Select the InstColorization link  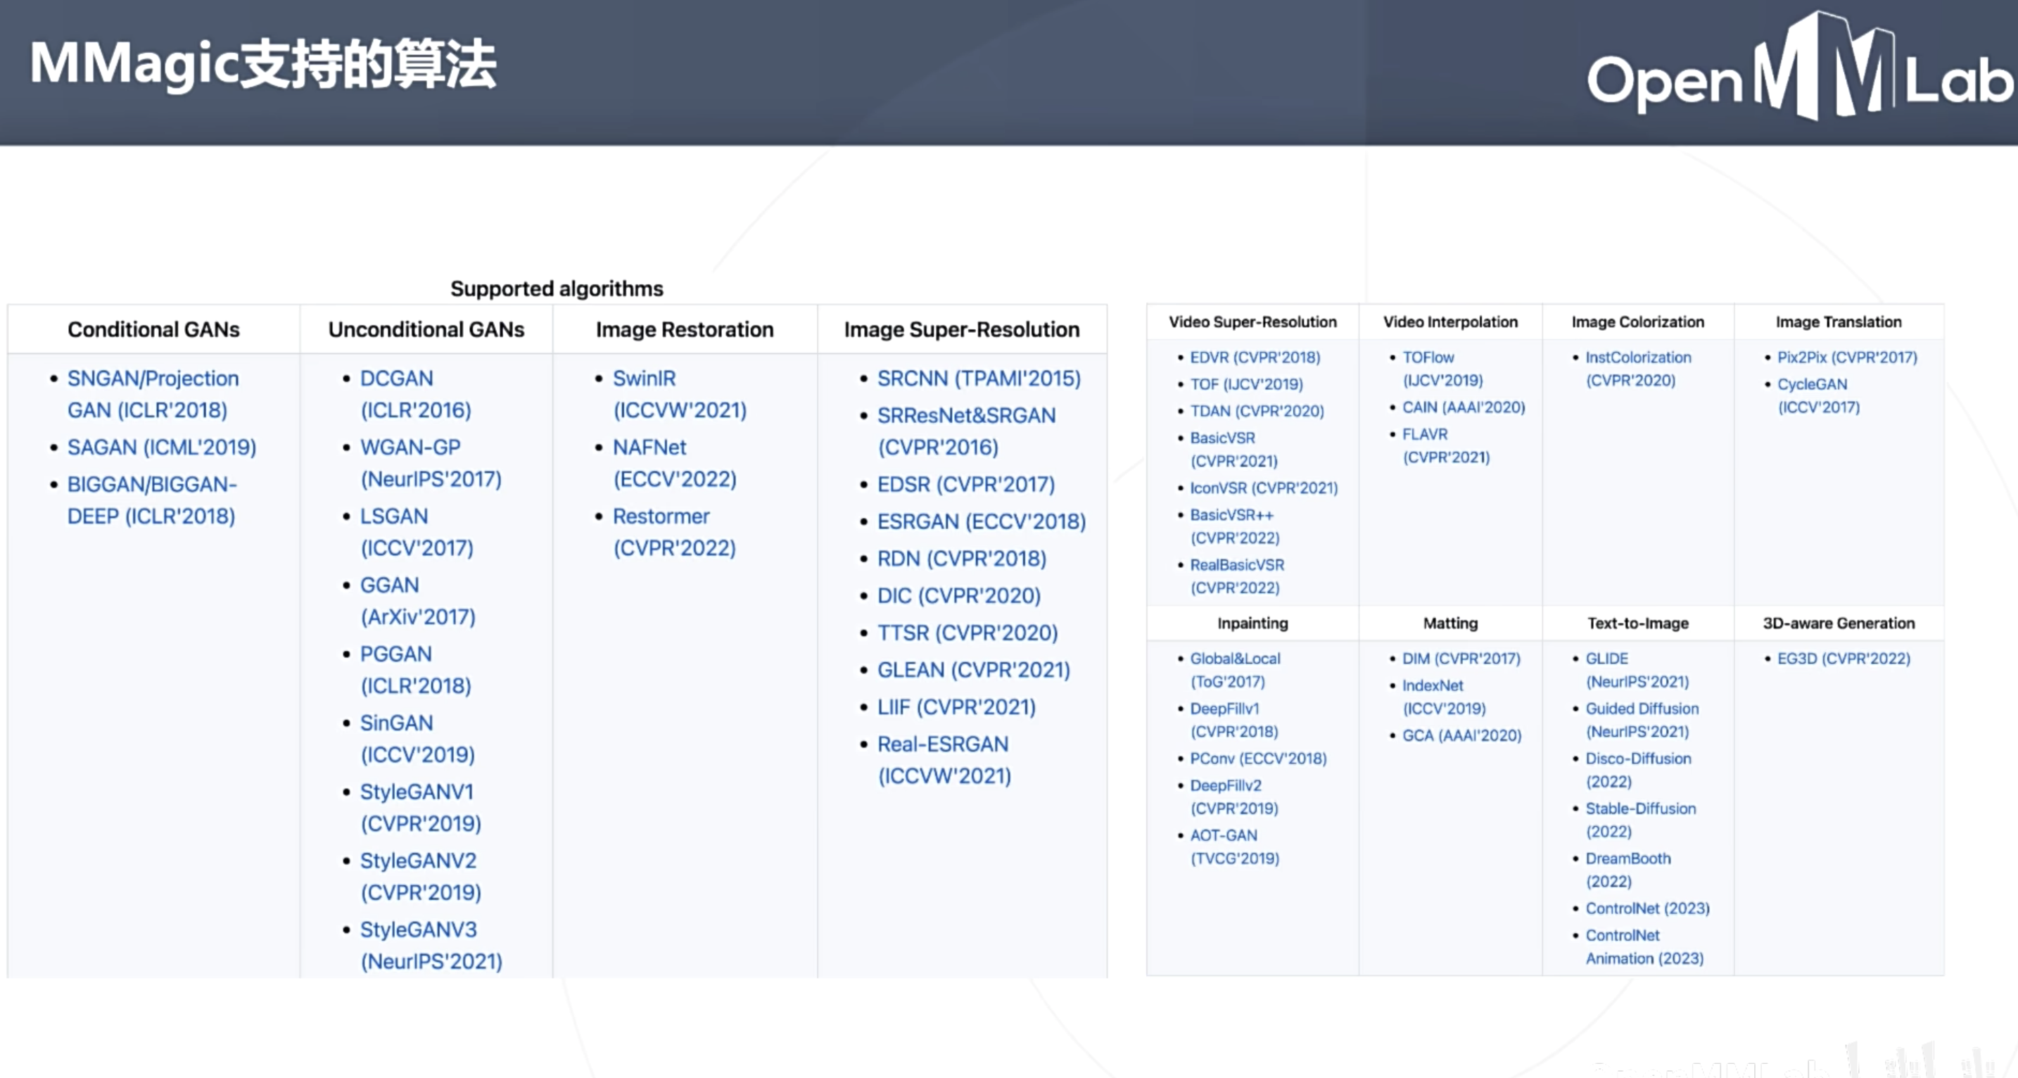pos(1638,357)
